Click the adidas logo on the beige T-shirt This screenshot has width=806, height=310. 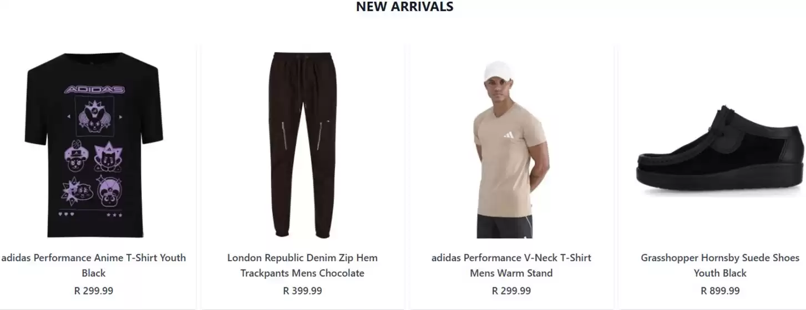509,135
